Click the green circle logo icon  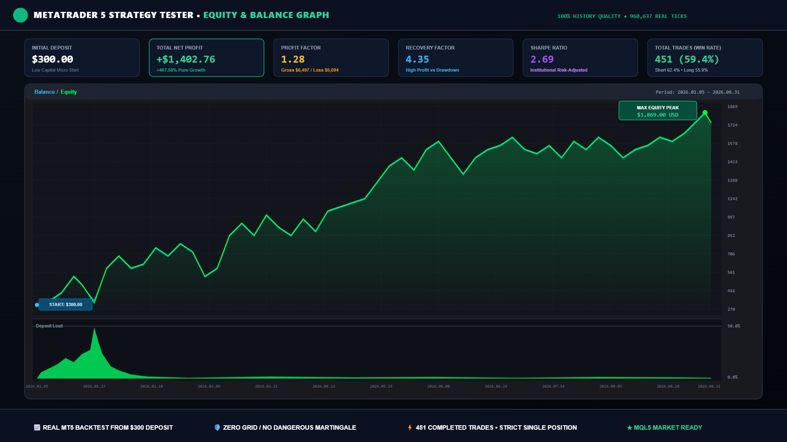pos(20,15)
